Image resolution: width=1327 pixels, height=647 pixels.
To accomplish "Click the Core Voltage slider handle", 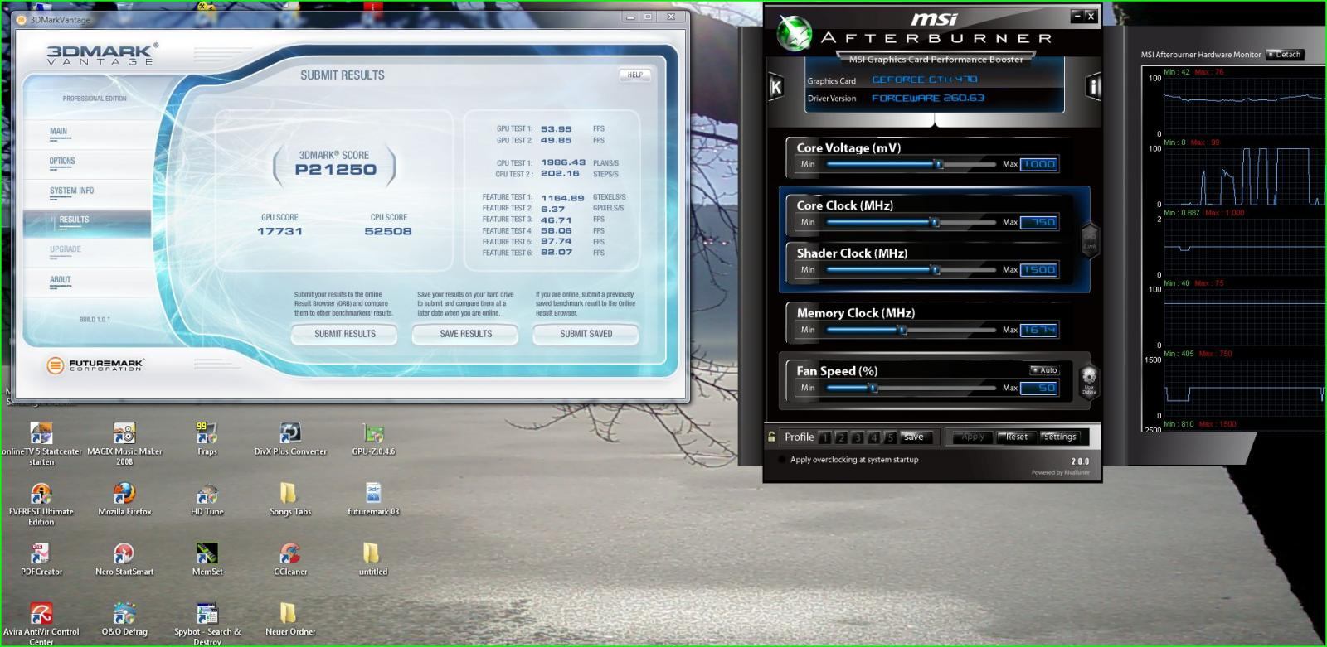I will click(939, 164).
